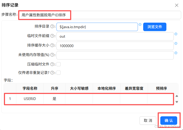Screen dimensions: 183x130
Task: Click the 浏览文件 button
Action: pyautogui.click(x=155, y=27)
